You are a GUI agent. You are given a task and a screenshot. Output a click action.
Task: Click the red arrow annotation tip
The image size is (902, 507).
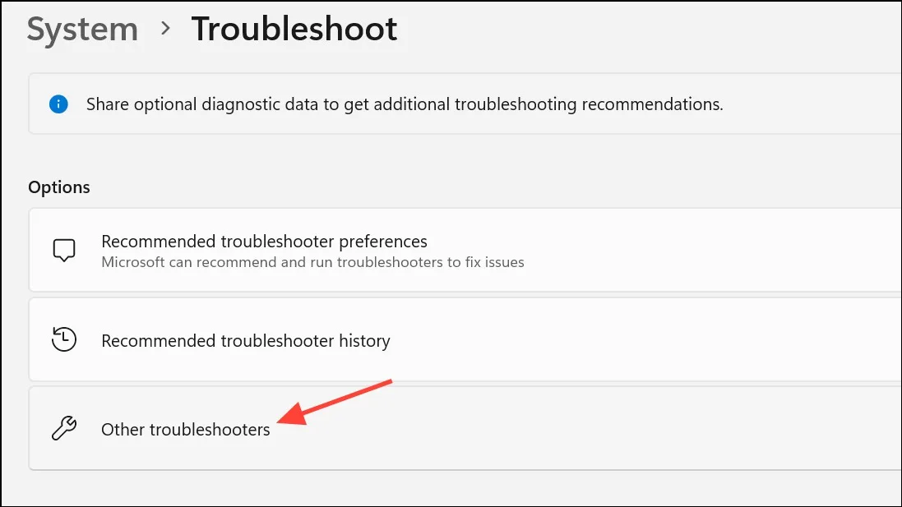coord(280,422)
